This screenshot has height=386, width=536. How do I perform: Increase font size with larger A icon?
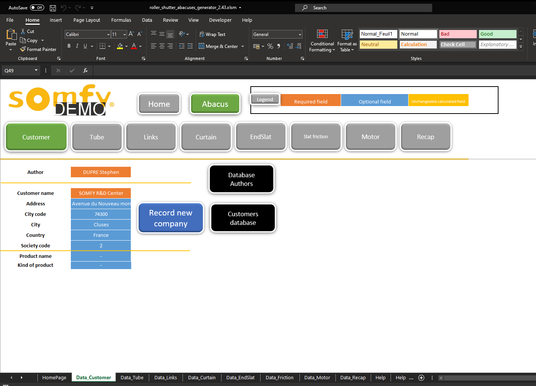(x=131, y=34)
